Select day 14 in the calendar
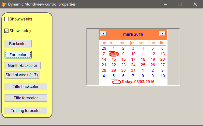This screenshot has width=203, height=126. click(x=104, y=59)
